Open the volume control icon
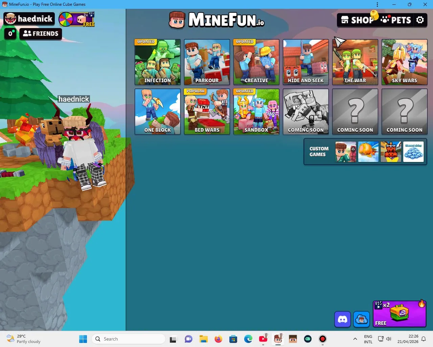 [x=389, y=339]
